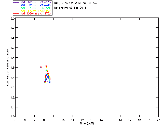
Task: Click the 'Real Part of Refractive index' axis label
Action: [7, 67]
